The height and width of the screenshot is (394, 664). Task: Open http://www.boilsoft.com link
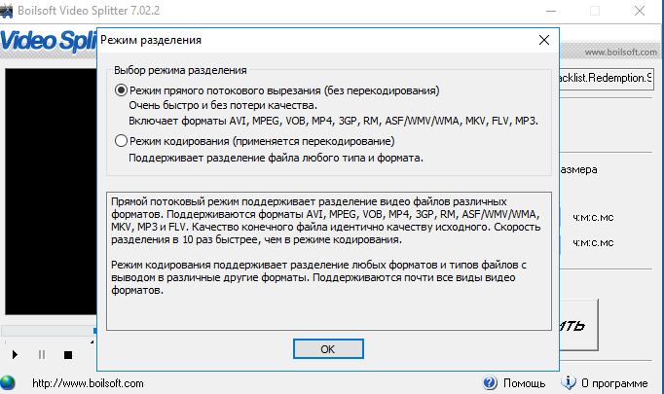click(88, 383)
